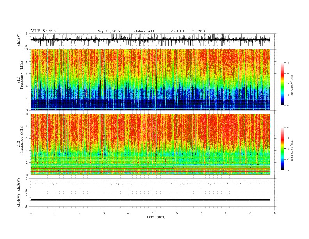Click the "8" kHz tick of ch.2 spectrogram
The image size is (309, 239).
(x=27, y=126)
